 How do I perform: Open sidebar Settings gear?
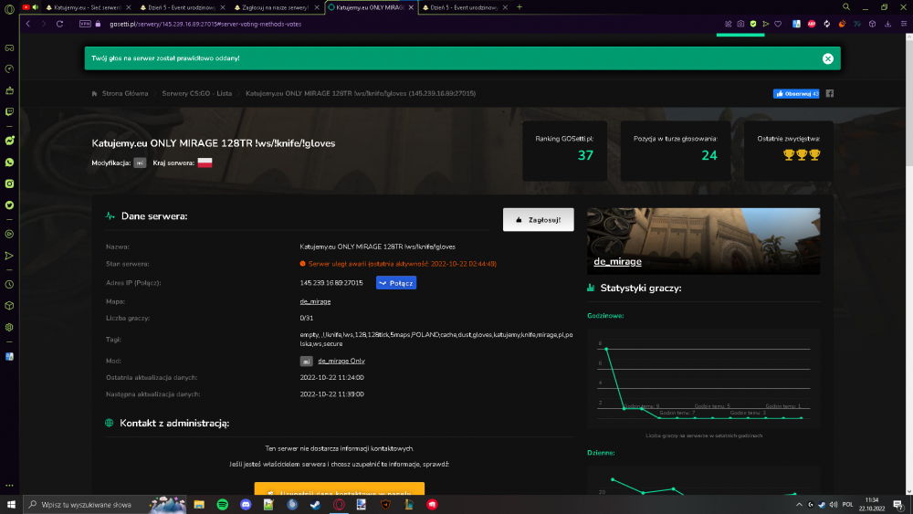pos(9,327)
